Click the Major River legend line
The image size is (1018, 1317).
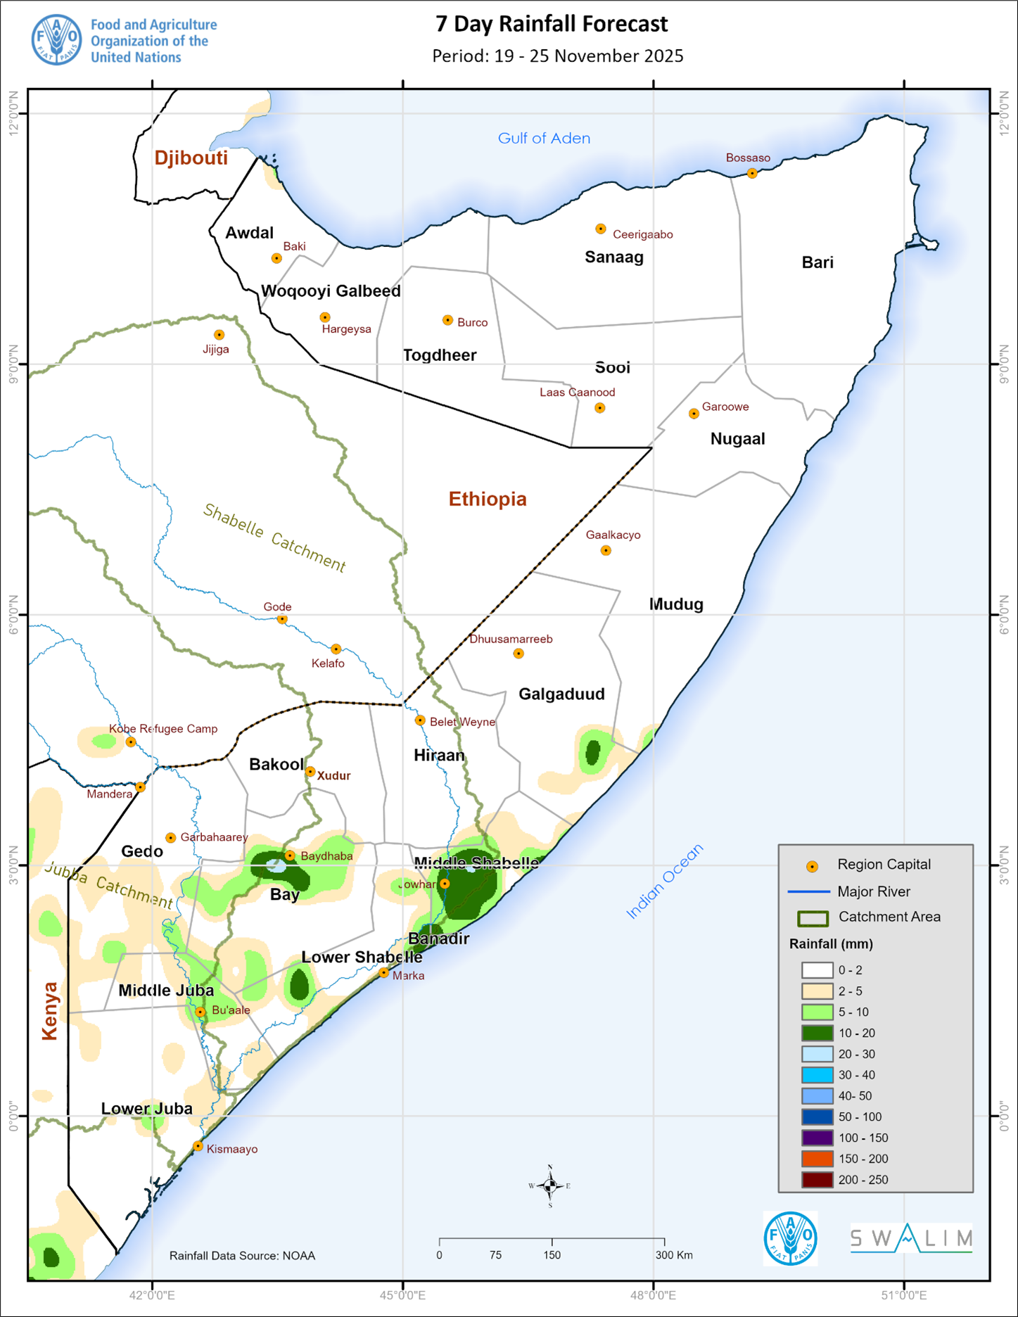coord(808,892)
